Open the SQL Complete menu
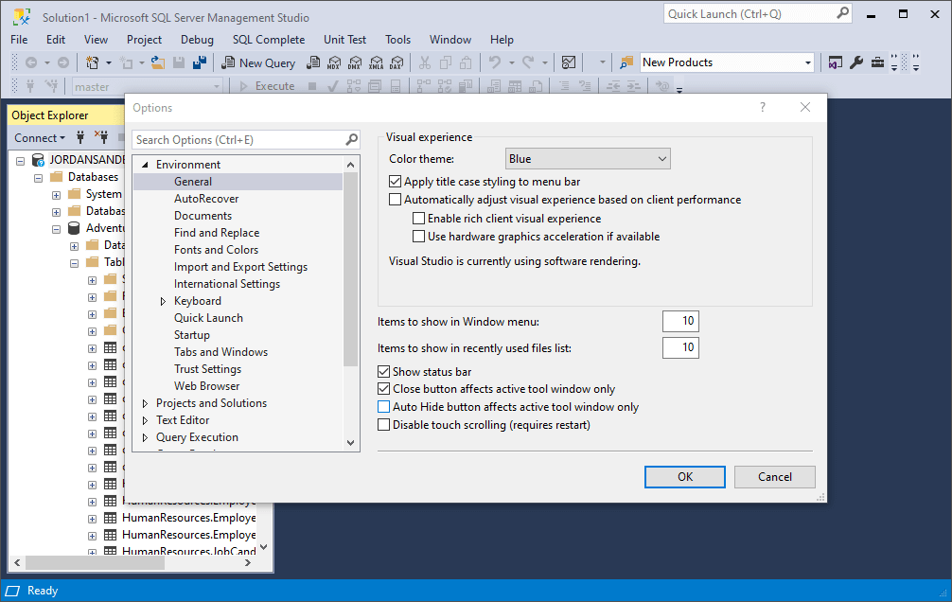 tap(269, 40)
